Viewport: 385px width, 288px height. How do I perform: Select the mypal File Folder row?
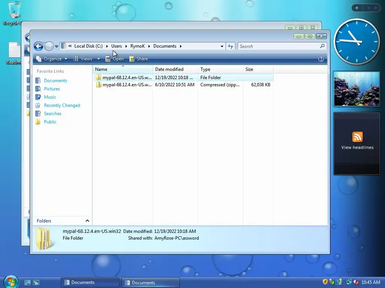click(183, 78)
